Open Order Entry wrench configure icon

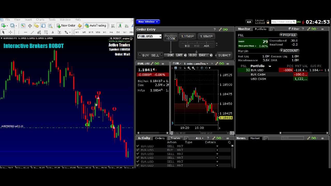[x=220, y=29]
